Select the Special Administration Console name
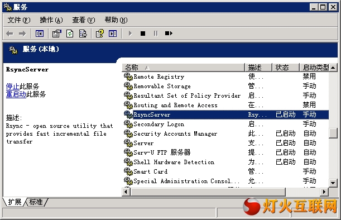 186,181
